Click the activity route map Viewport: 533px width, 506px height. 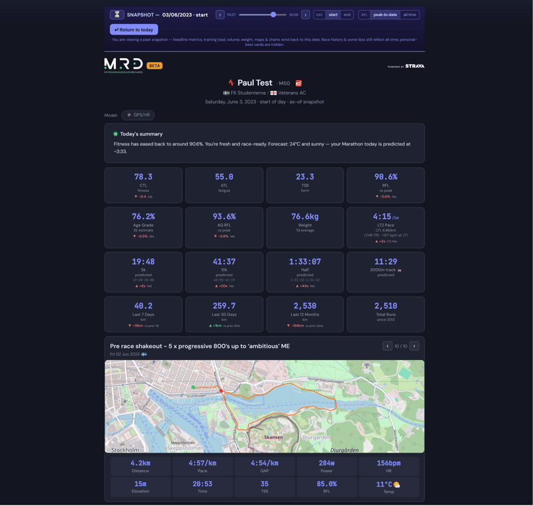click(265, 407)
